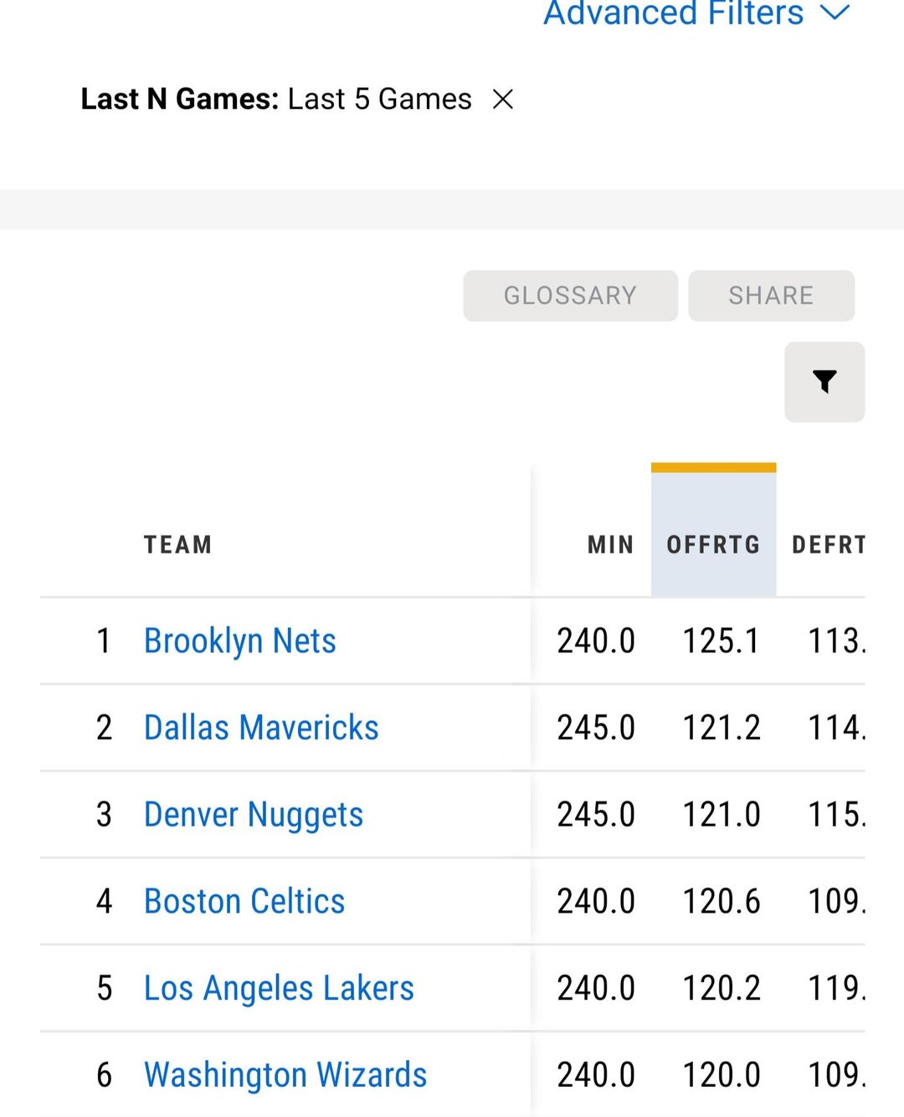Image resolution: width=904 pixels, height=1117 pixels.
Task: Open Los Angeles Lakers team link
Action: [x=279, y=988]
